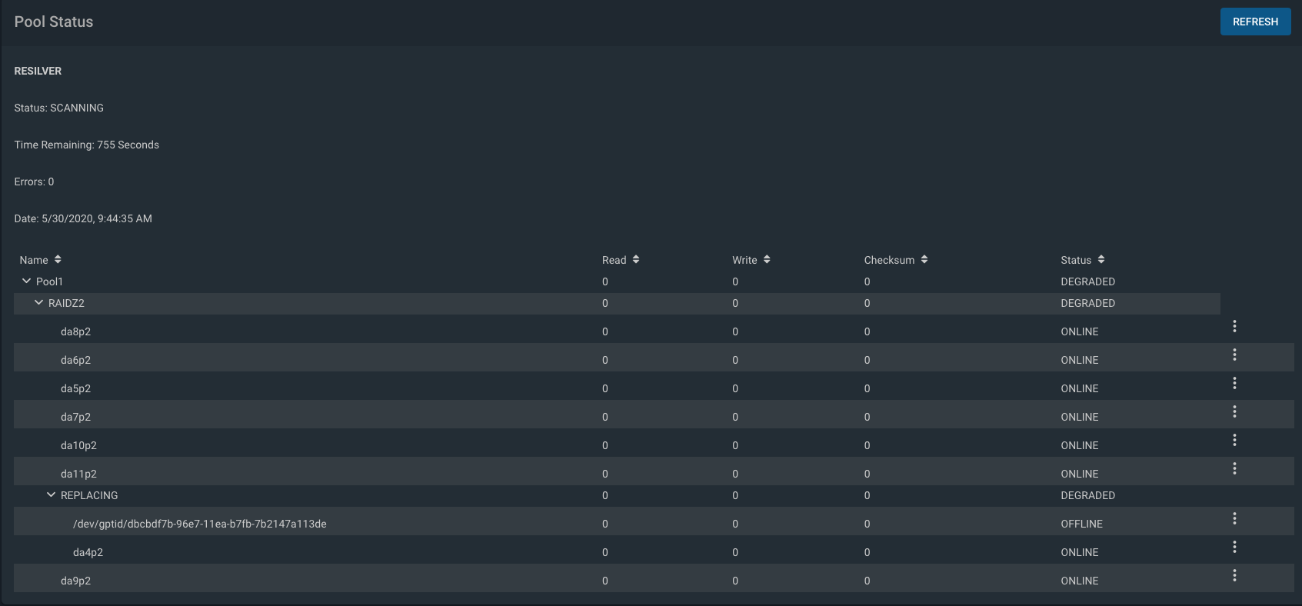
Task: Open three-dot menu for da7p2
Action: (1234, 411)
